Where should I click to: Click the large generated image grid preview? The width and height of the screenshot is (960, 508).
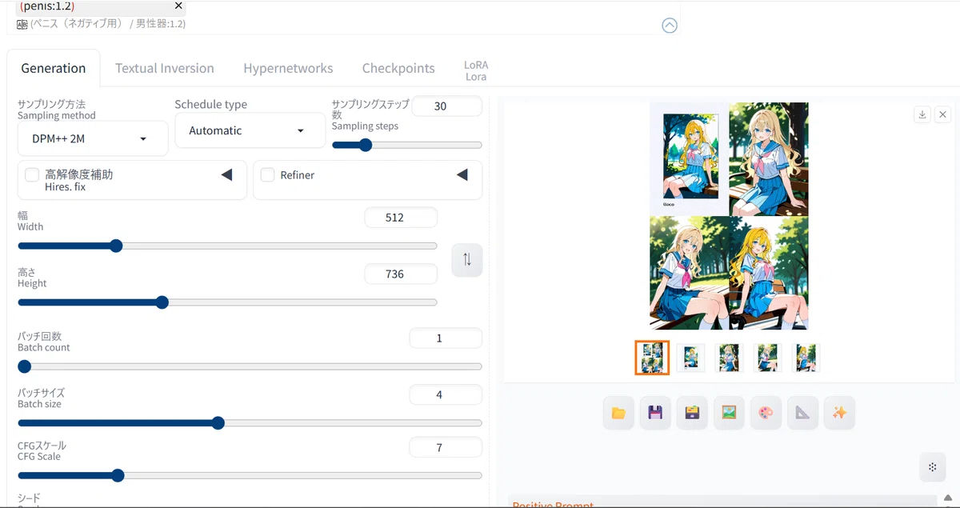pyautogui.click(x=729, y=216)
